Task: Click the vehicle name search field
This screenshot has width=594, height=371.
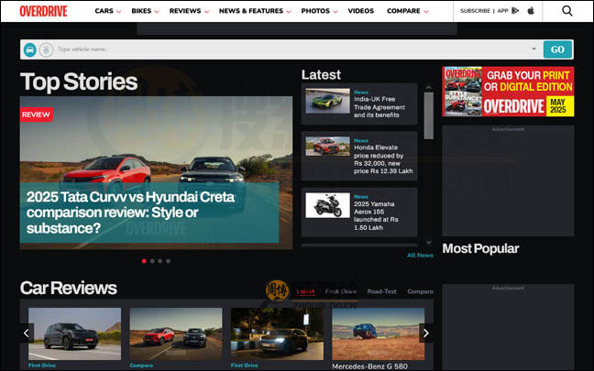Action: [291, 49]
